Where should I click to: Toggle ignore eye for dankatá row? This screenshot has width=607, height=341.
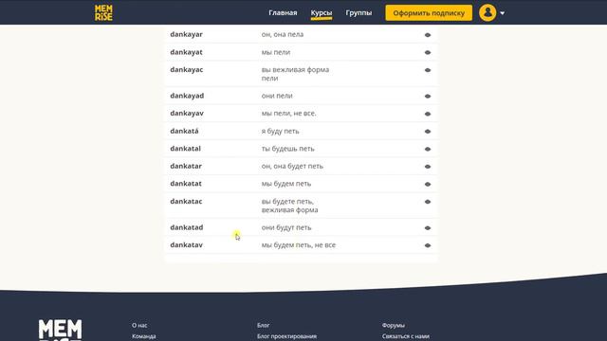click(428, 132)
